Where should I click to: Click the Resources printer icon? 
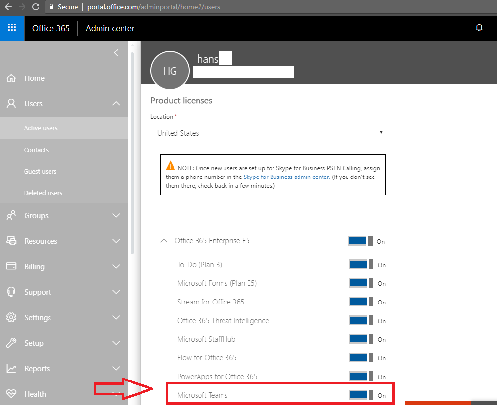(11, 241)
